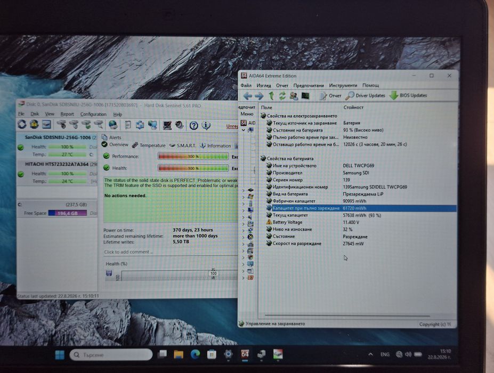The image size is (494, 373).
Task: Collapse the computer node in AIDA64 tree
Action: [x=243, y=130]
